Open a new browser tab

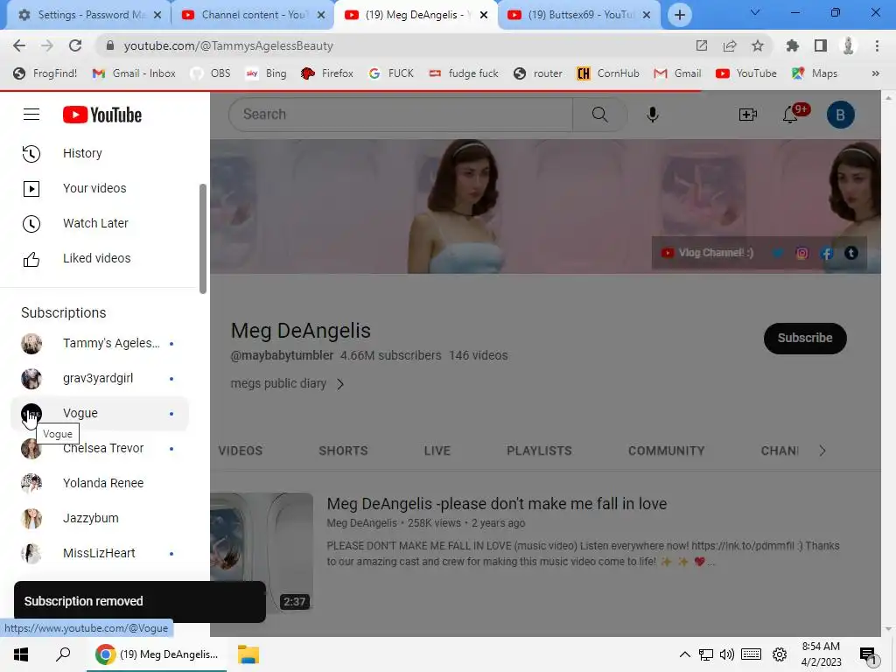pos(679,15)
